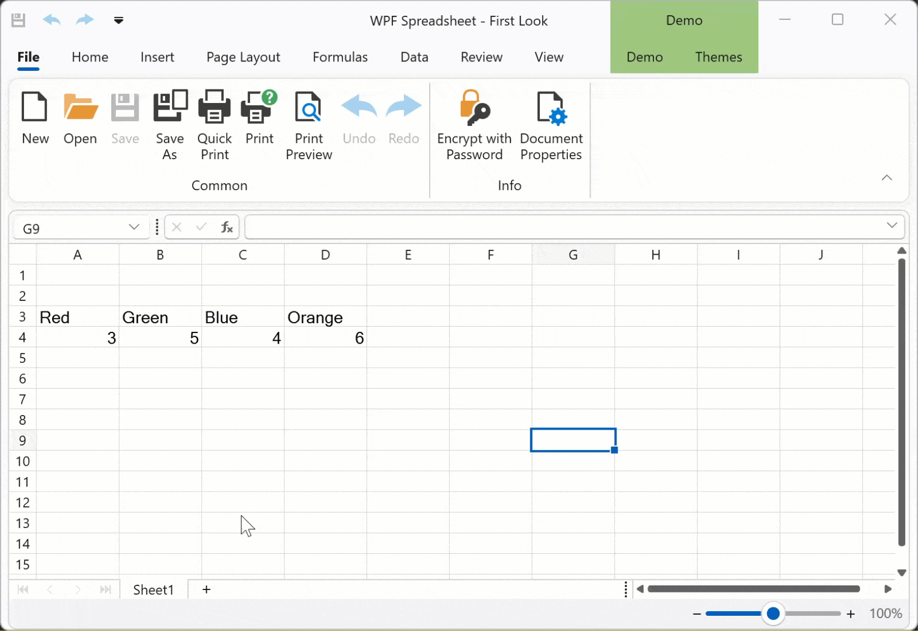
Task: Click the horizontal scrollbar thumb
Action: click(x=753, y=589)
